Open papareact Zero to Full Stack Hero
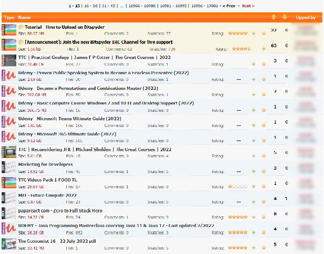 pos(60,211)
